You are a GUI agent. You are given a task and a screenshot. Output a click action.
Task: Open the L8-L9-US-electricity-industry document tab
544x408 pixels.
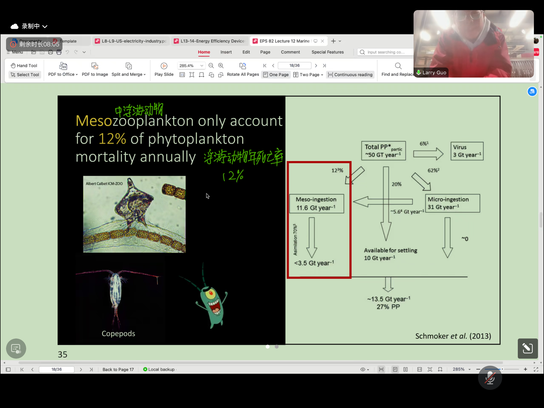point(131,41)
